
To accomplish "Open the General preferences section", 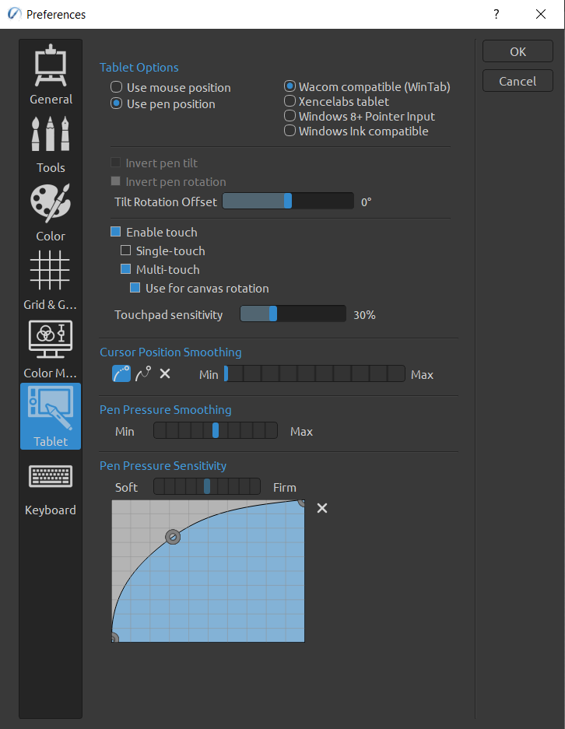I will [x=51, y=75].
